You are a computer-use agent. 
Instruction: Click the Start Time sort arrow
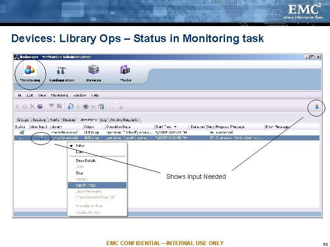tap(175, 127)
